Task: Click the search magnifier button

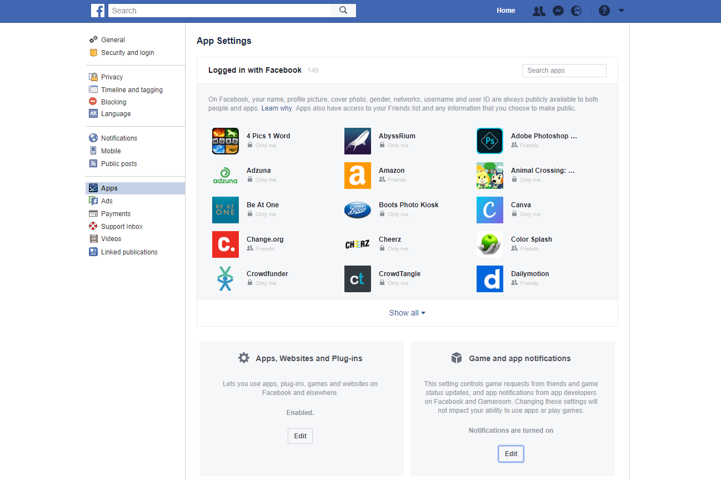Action: pos(343,11)
